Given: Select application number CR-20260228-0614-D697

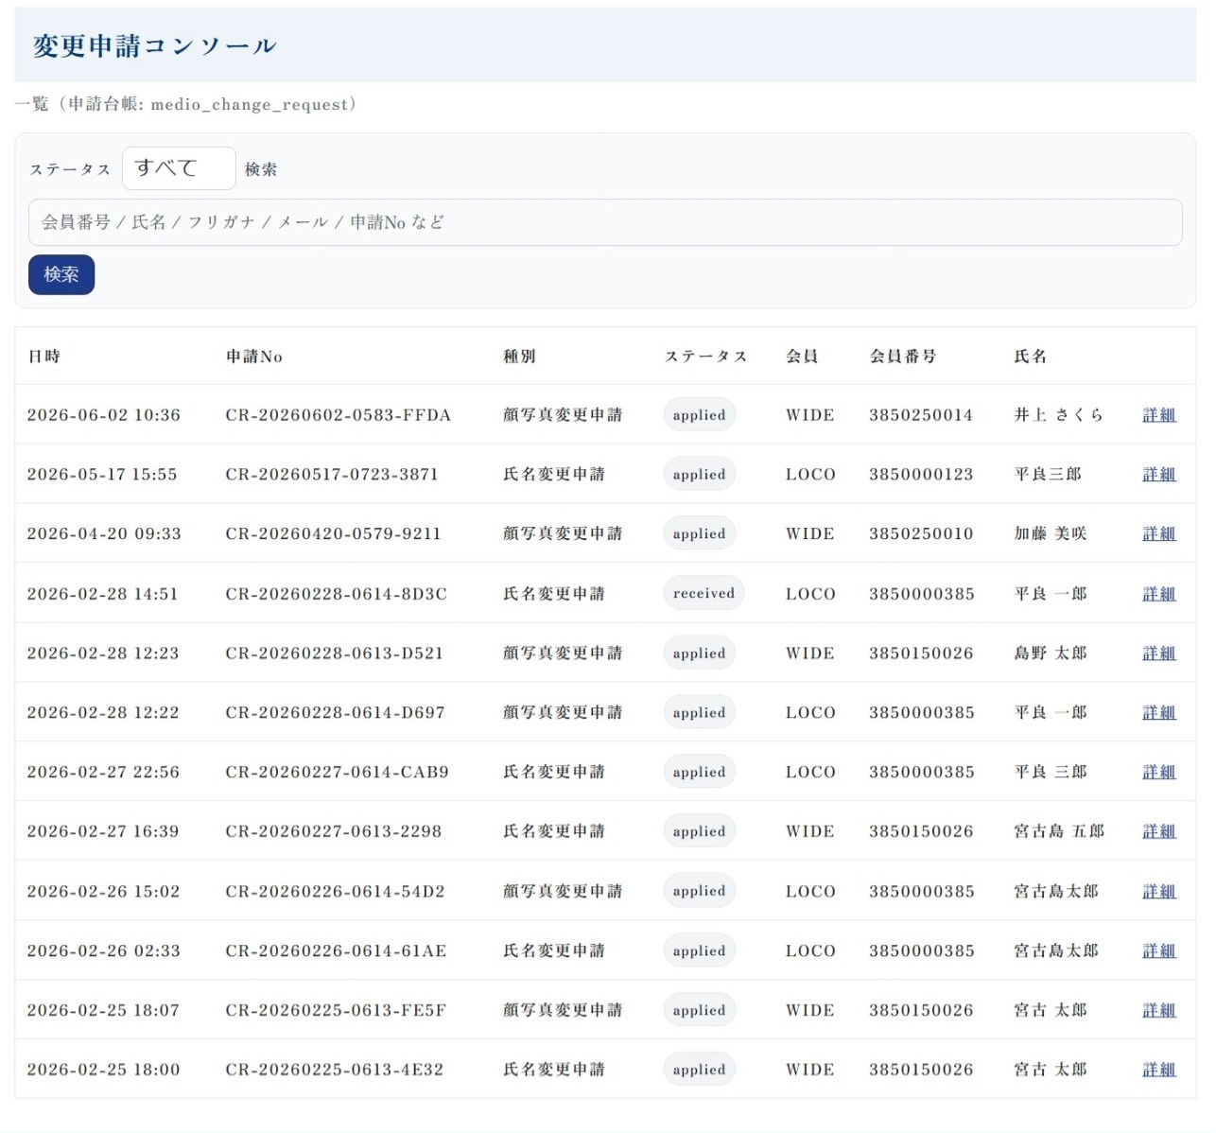Looking at the screenshot, I should 336,713.
